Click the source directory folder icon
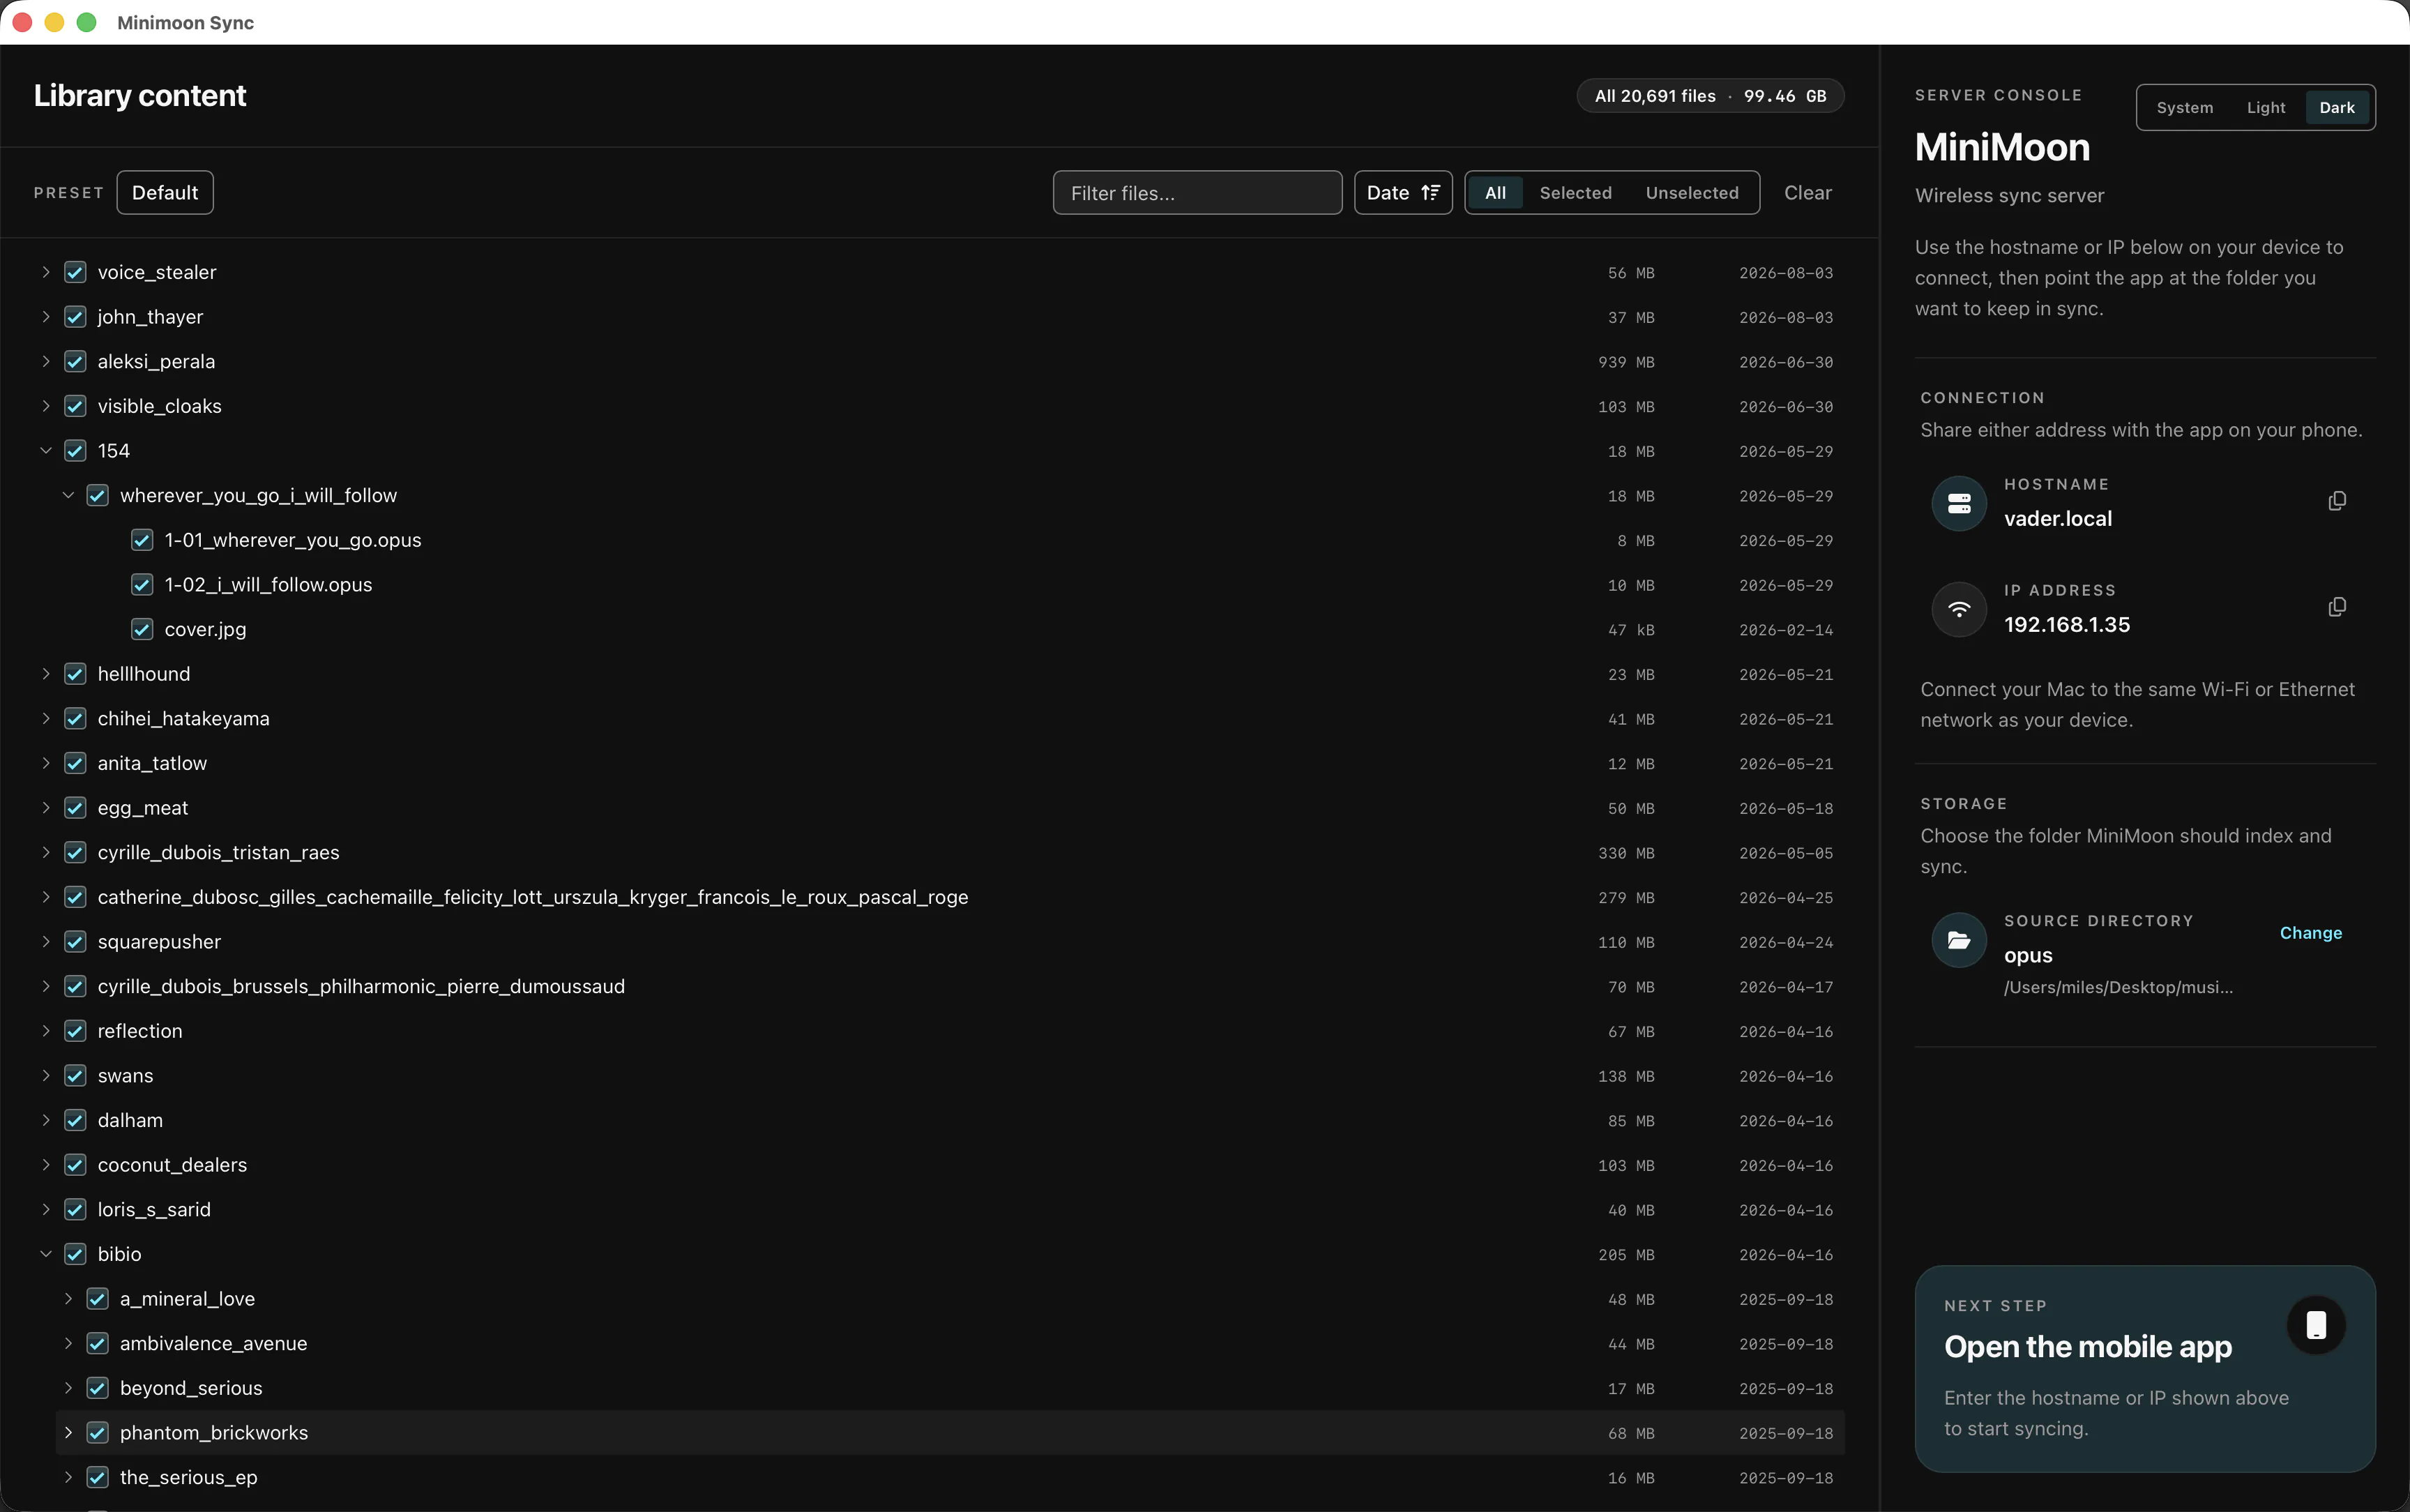Viewport: 2410px width, 1512px height. pos(1958,940)
